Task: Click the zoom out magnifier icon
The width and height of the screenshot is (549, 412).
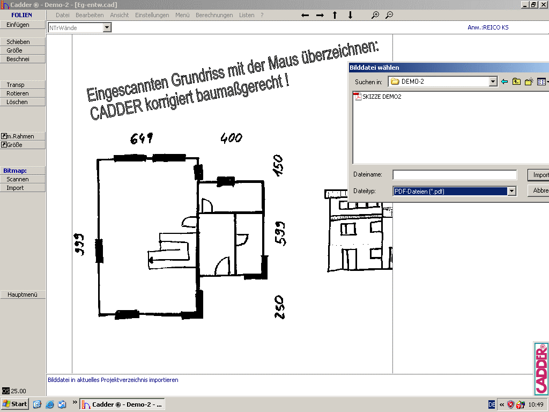Action: click(x=389, y=15)
